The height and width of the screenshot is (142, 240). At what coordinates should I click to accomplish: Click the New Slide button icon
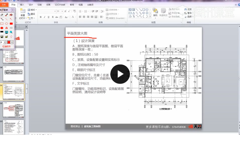click(23, 11)
